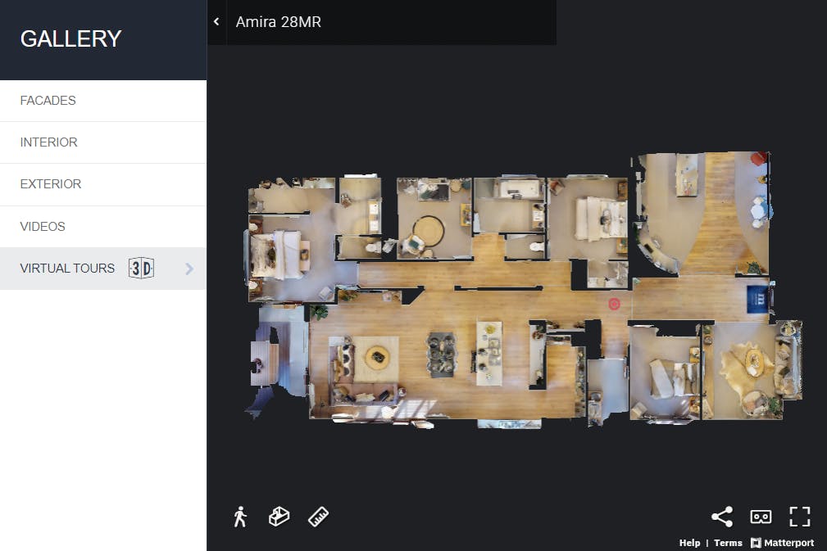Open the dollhouse view icon
Image resolution: width=827 pixels, height=551 pixels.
[279, 517]
